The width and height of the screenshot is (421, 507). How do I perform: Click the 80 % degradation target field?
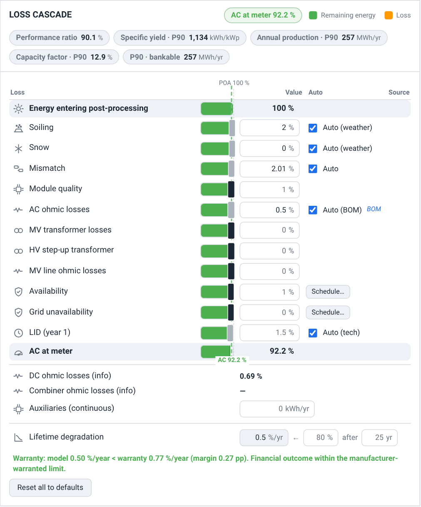(x=320, y=438)
